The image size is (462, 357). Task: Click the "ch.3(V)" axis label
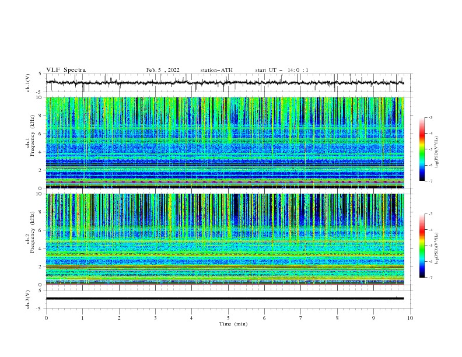coord(28,299)
